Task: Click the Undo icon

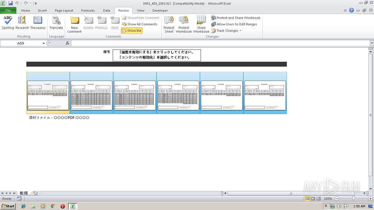Action: 17,3
